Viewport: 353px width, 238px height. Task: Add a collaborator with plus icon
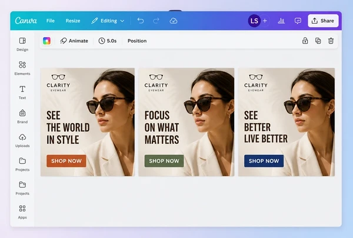(x=265, y=21)
